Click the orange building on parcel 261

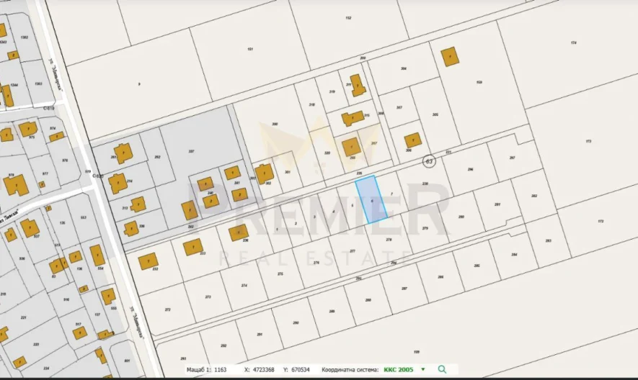tap(124, 153)
